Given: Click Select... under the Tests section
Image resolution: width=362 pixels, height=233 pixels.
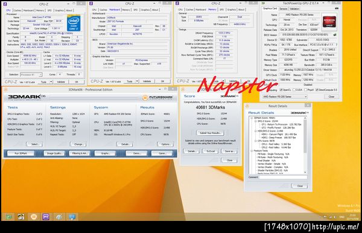Looking at the screenshot, I should tap(35, 144).
